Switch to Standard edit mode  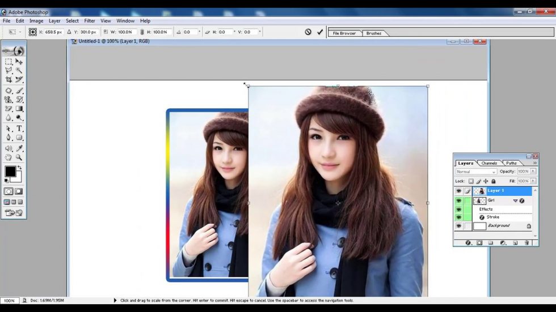point(9,191)
